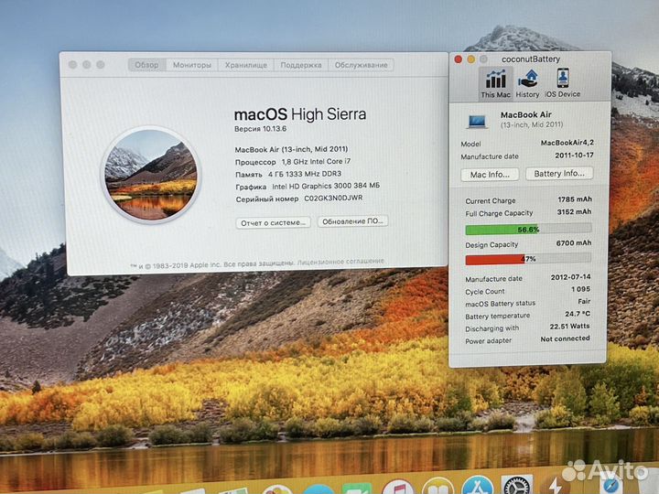Open App Store from the Dock
Image resolution: width=659 pixels, height=494 pixels.
(x=477, y=485)
